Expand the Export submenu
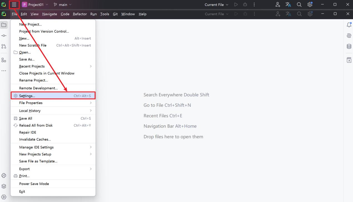This screenshot has height=202, width=353. [53, 169]
